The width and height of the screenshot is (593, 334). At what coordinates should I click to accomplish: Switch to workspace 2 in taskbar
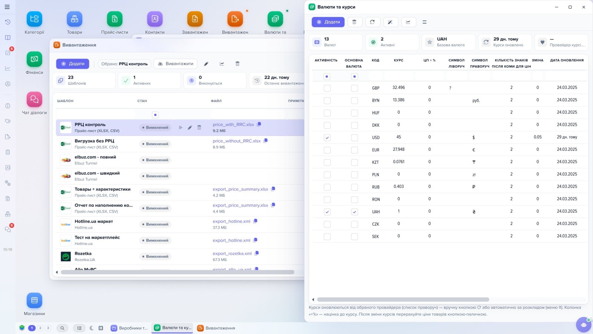(40, 328)
